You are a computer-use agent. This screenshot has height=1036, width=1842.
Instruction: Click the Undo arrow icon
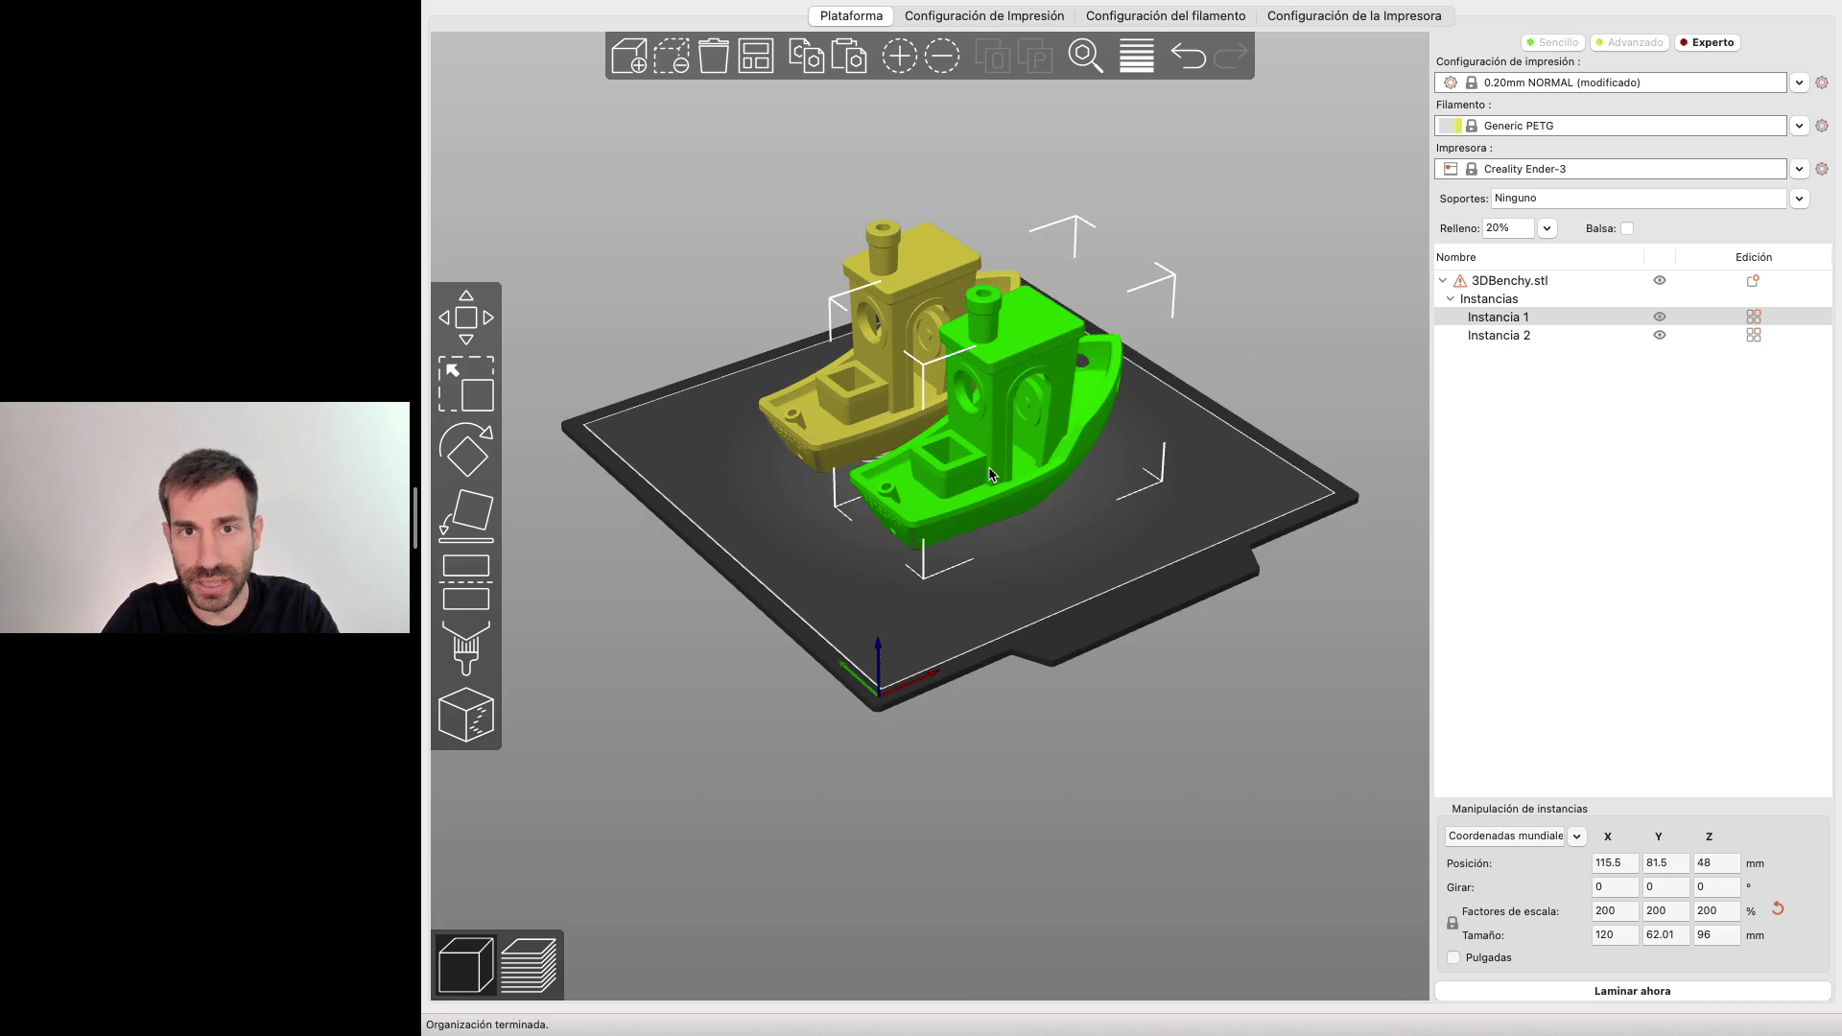click(x=1188, y=56)
